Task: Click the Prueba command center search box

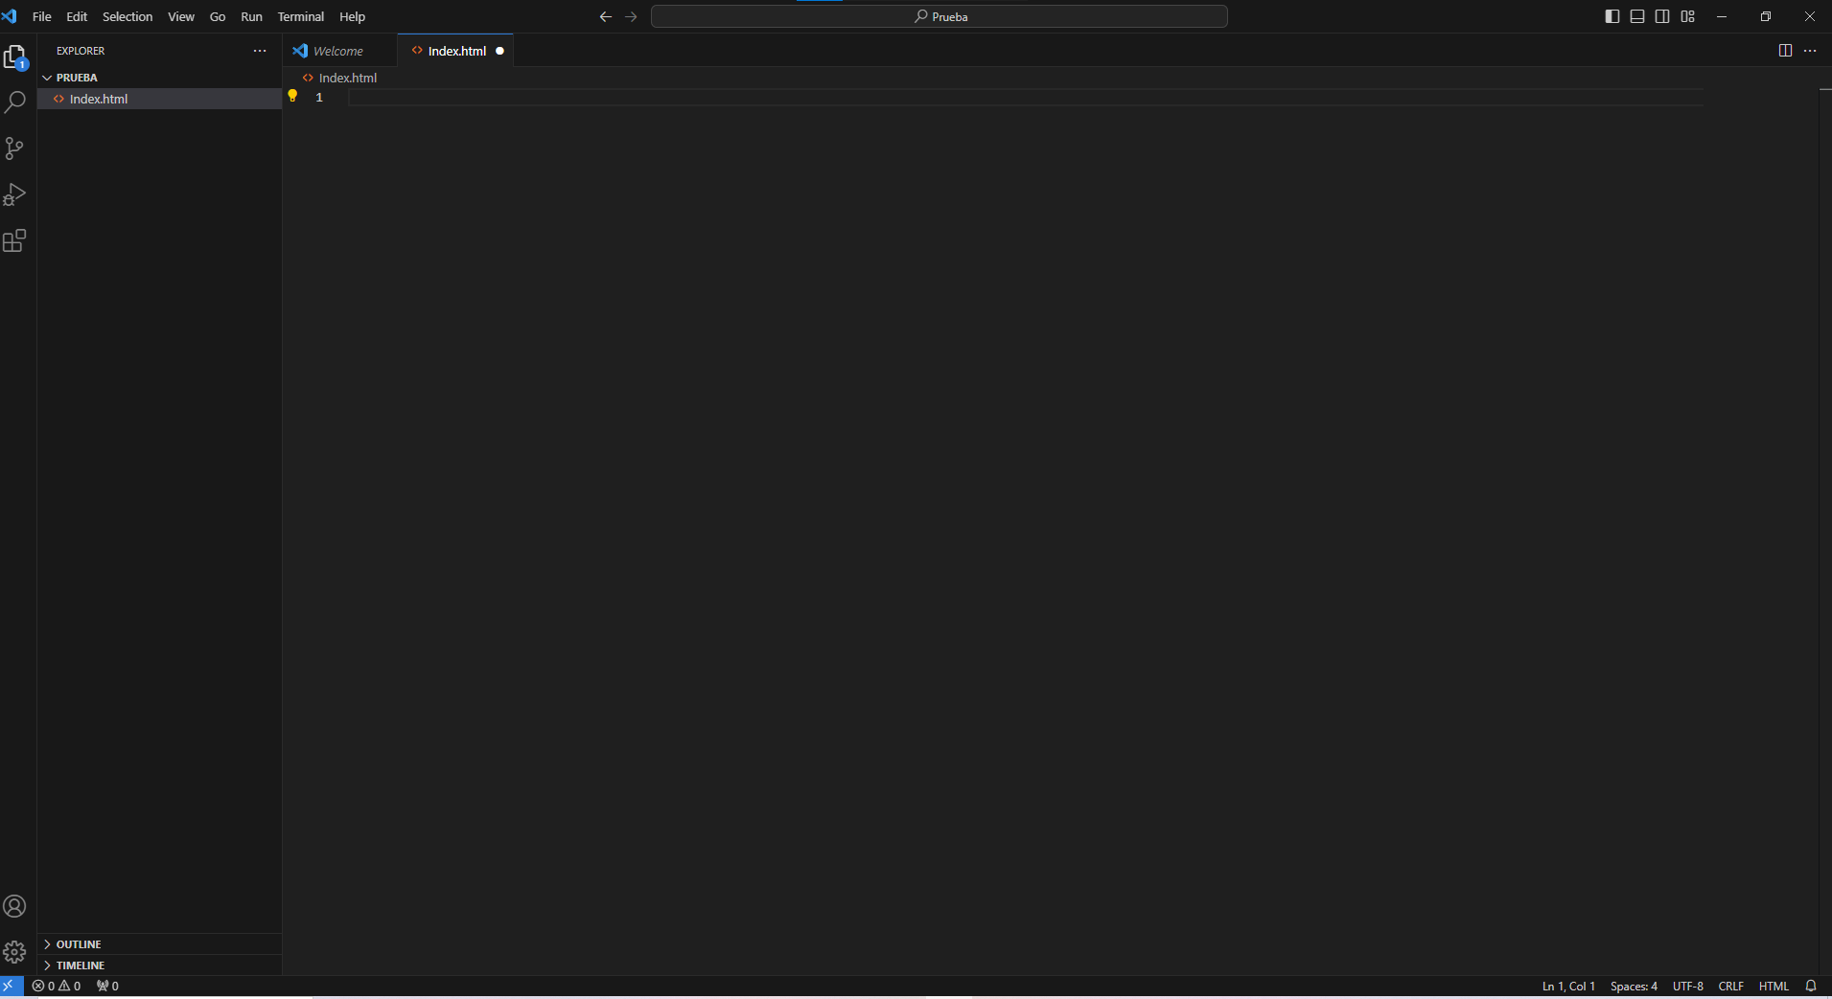Action: coord(939,16)
